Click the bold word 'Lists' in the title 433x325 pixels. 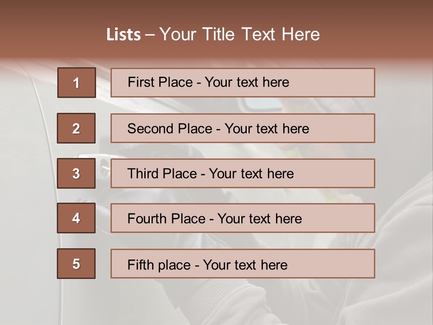pos(123,35)
